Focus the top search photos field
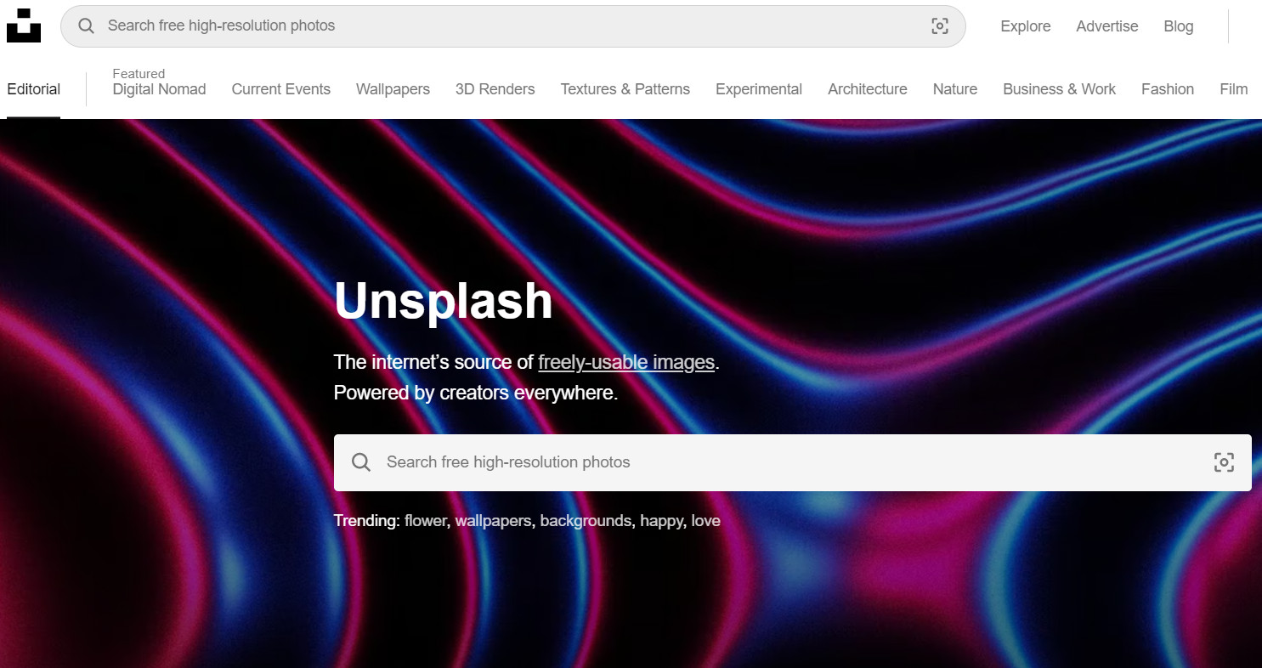Viewport: 1262px width, 668px height. 513,26
